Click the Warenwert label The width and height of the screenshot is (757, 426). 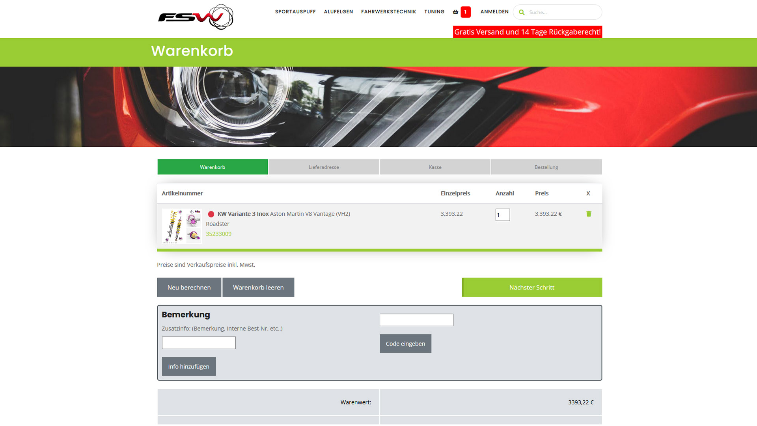click(x=356, y=402)
